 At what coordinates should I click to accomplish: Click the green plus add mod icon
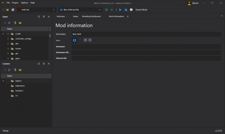pyautogui.click(x=112, y=10)
